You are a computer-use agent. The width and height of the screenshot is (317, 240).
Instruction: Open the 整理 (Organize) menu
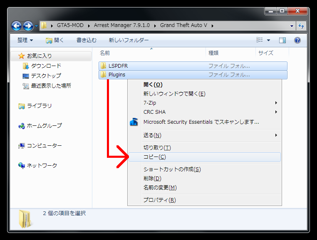coord(25,40)
